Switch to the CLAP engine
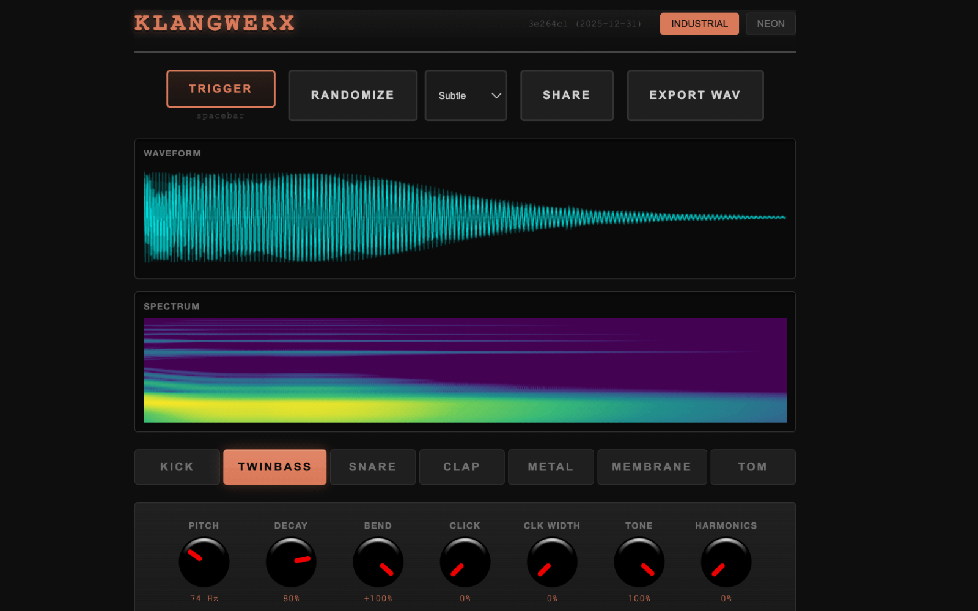This screenshot has height=611, width=978. coord(461,467)
